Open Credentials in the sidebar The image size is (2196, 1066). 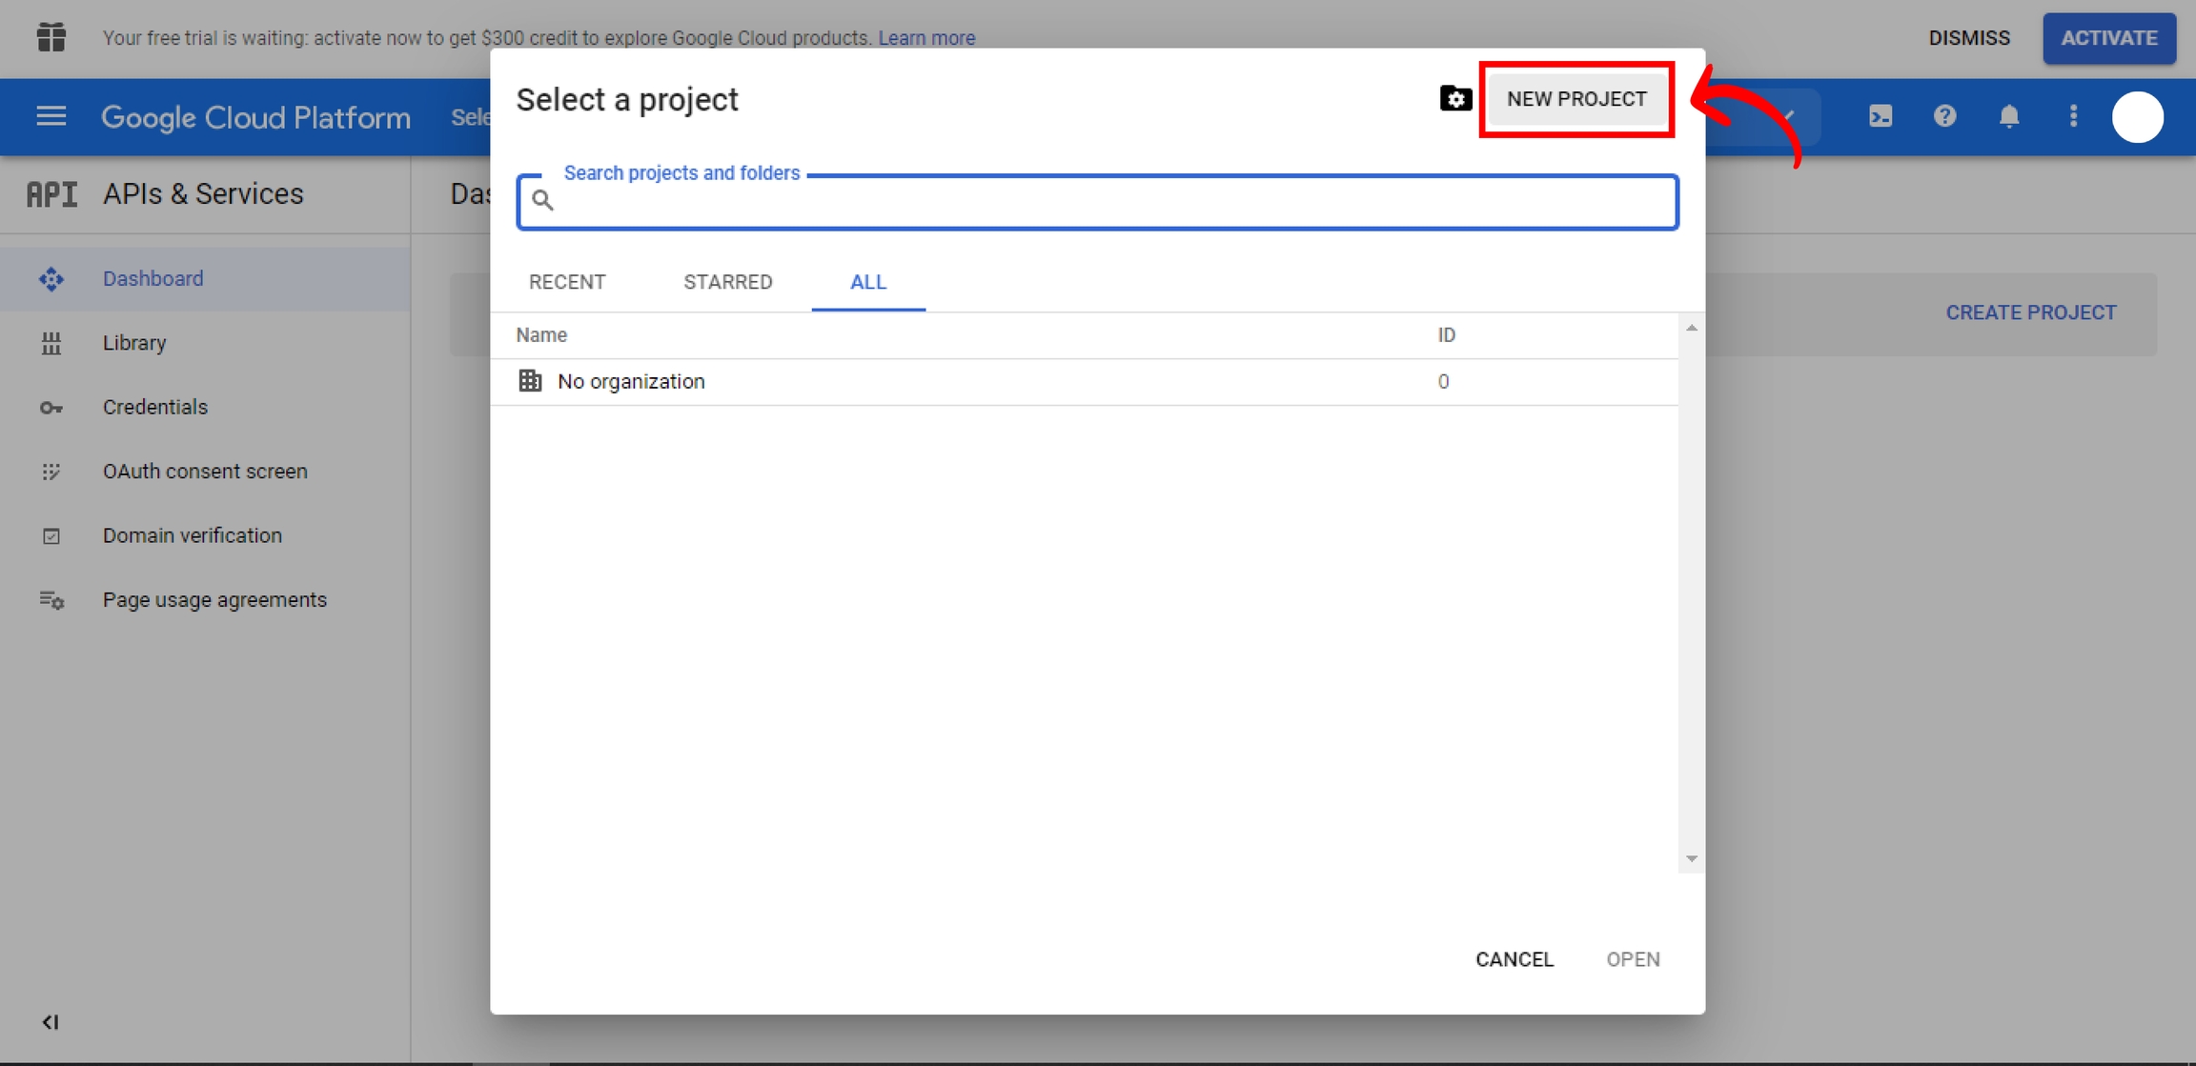[x=154, y=407]
